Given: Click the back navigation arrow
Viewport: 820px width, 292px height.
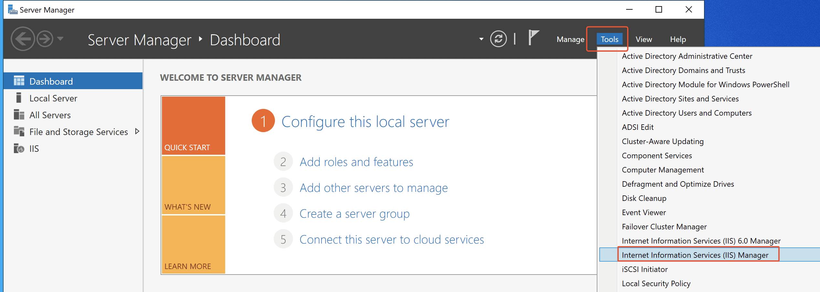Looking at the screenshot, I should [x=23, y=39].
